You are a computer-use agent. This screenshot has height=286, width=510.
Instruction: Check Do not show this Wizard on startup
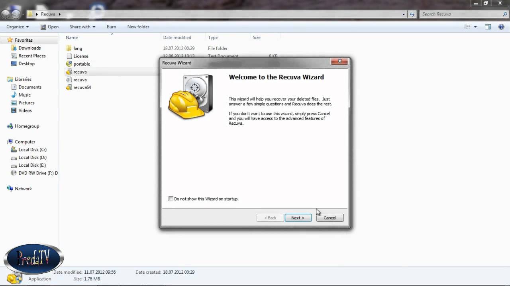click(x=171, y=199)
